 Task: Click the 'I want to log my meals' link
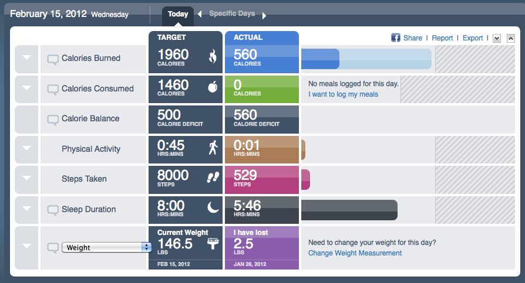tap(343, 94)
